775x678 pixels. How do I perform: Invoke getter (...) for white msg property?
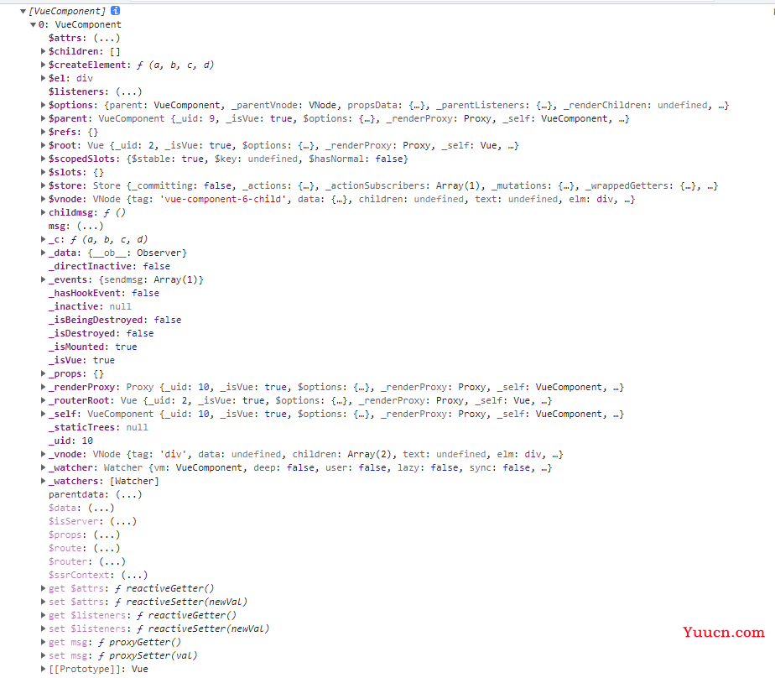(91, 226)
